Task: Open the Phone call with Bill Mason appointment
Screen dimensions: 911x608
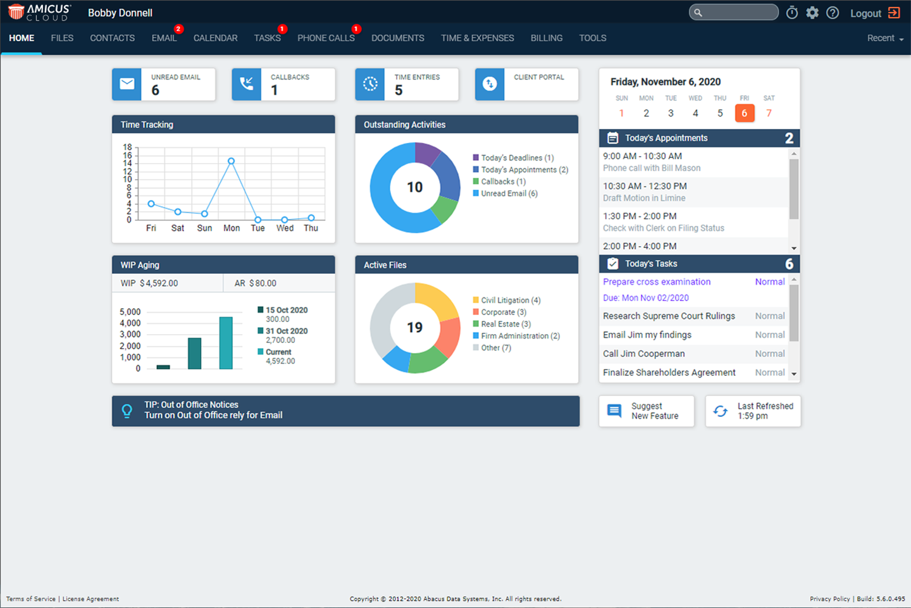Action: [x=694, y=162]
